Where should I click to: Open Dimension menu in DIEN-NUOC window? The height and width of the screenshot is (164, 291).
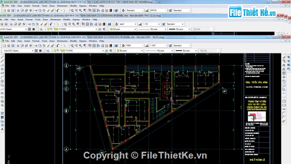pyautogui.click(x=62, y=41)
